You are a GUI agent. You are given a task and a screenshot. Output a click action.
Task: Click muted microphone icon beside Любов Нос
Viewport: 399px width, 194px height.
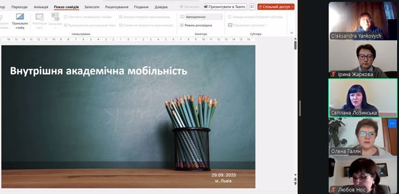333,190
